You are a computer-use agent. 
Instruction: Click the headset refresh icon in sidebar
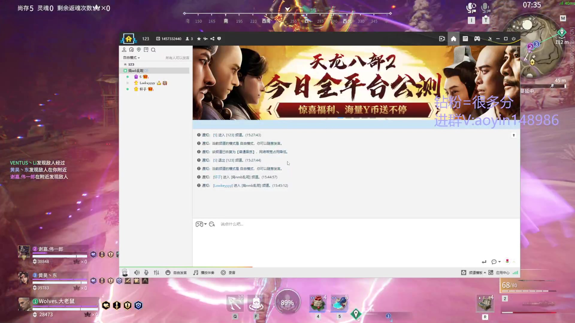[131, 50]
